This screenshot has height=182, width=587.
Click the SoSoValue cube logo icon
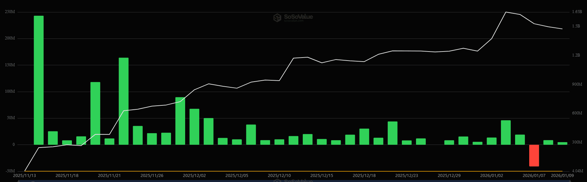(x=277, y=17)
